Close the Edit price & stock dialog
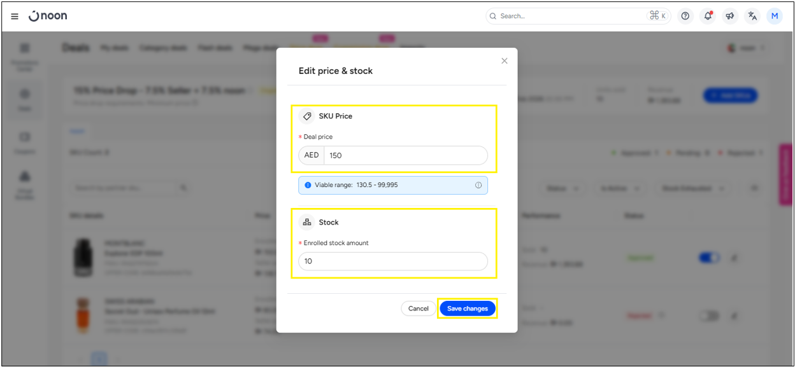Image resolution: width=795 pixels, height=367 pixels. tap(505, 61)
